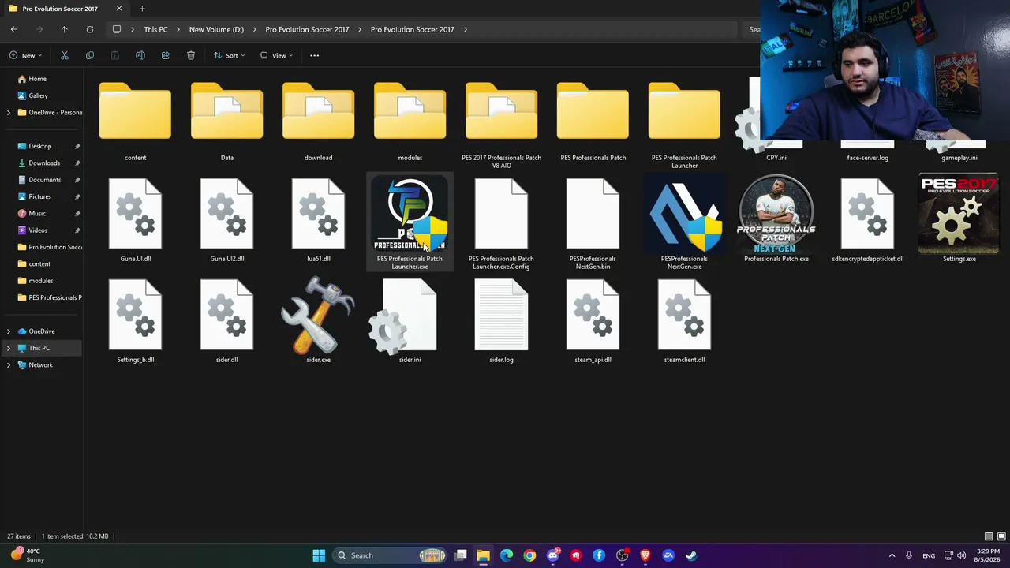1010x568 pixels.
Task: Refresh the current folder view
Action: (90, 29)
